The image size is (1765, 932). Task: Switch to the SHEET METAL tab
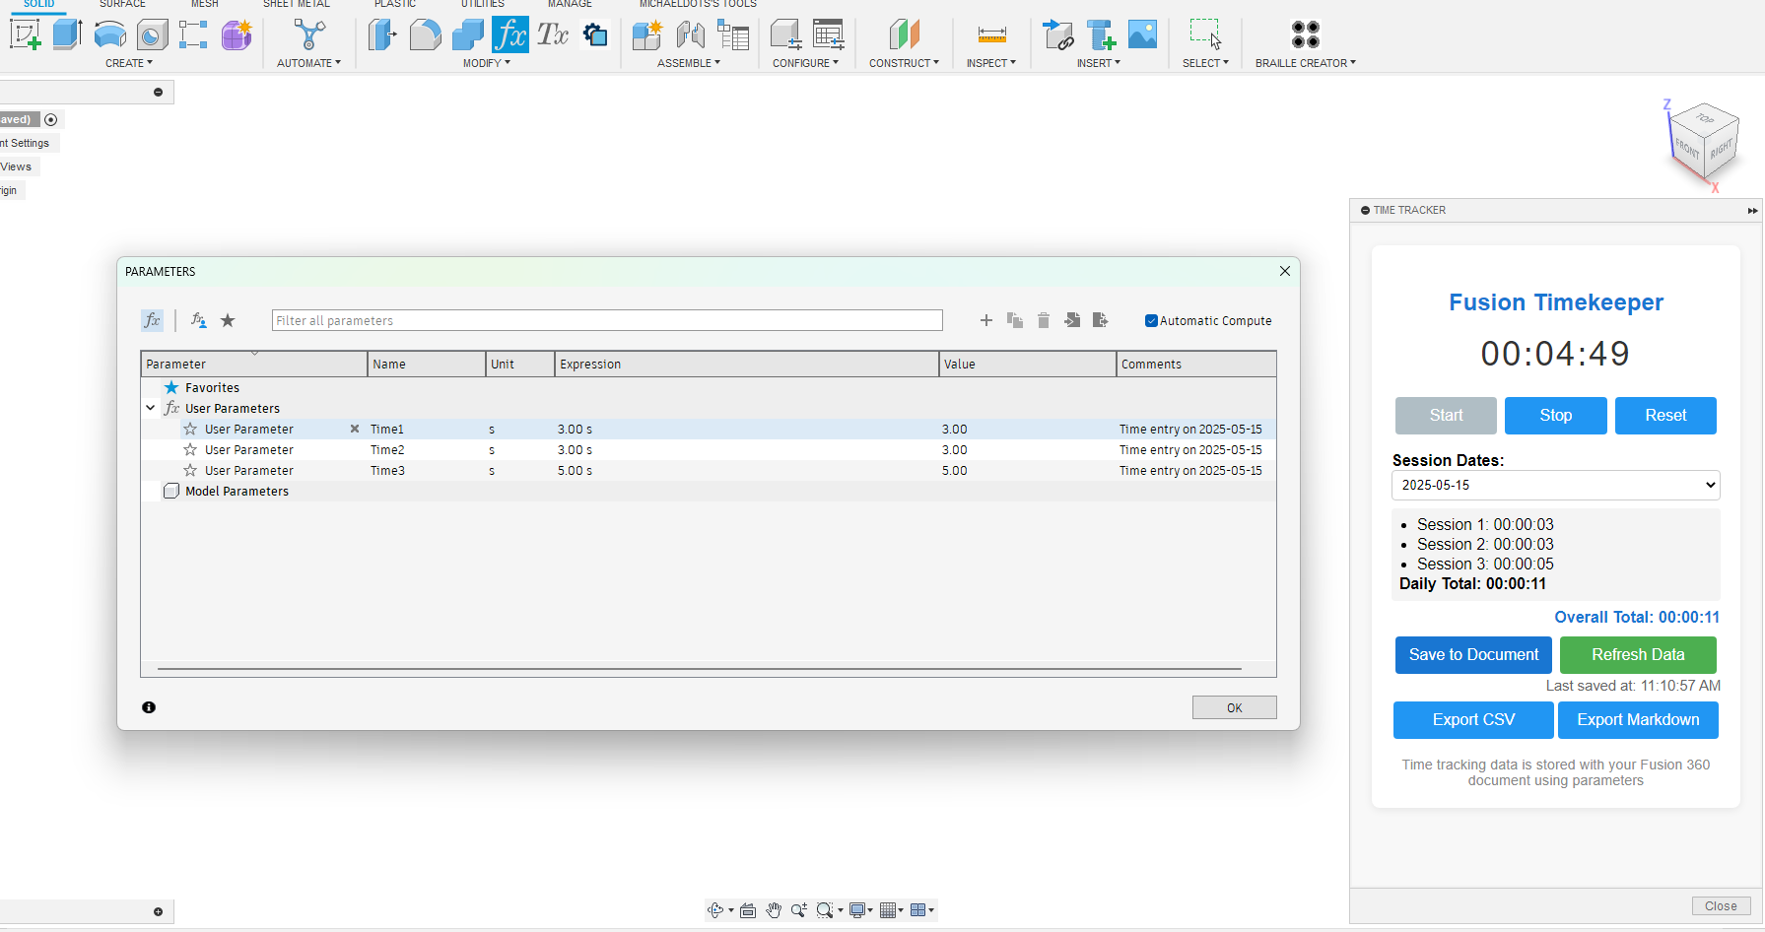[x=297, y=4]
